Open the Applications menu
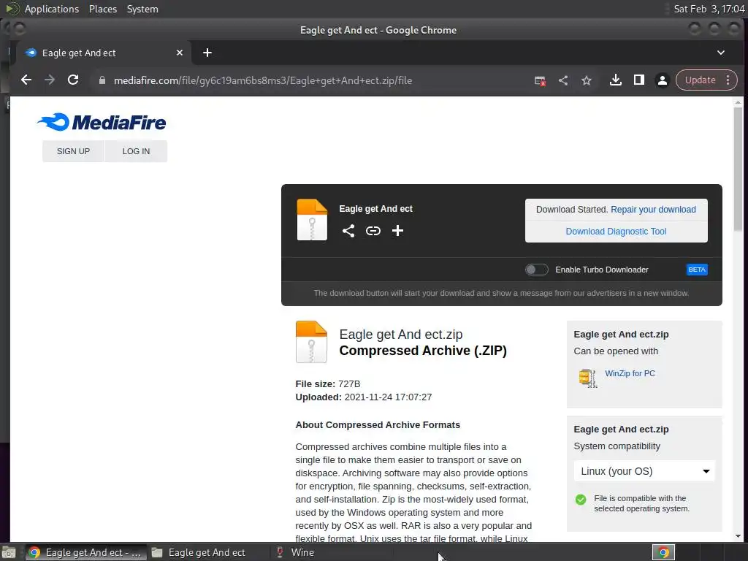Image resolution: width=748 pixels, height=561 pixels. point(52,9)
